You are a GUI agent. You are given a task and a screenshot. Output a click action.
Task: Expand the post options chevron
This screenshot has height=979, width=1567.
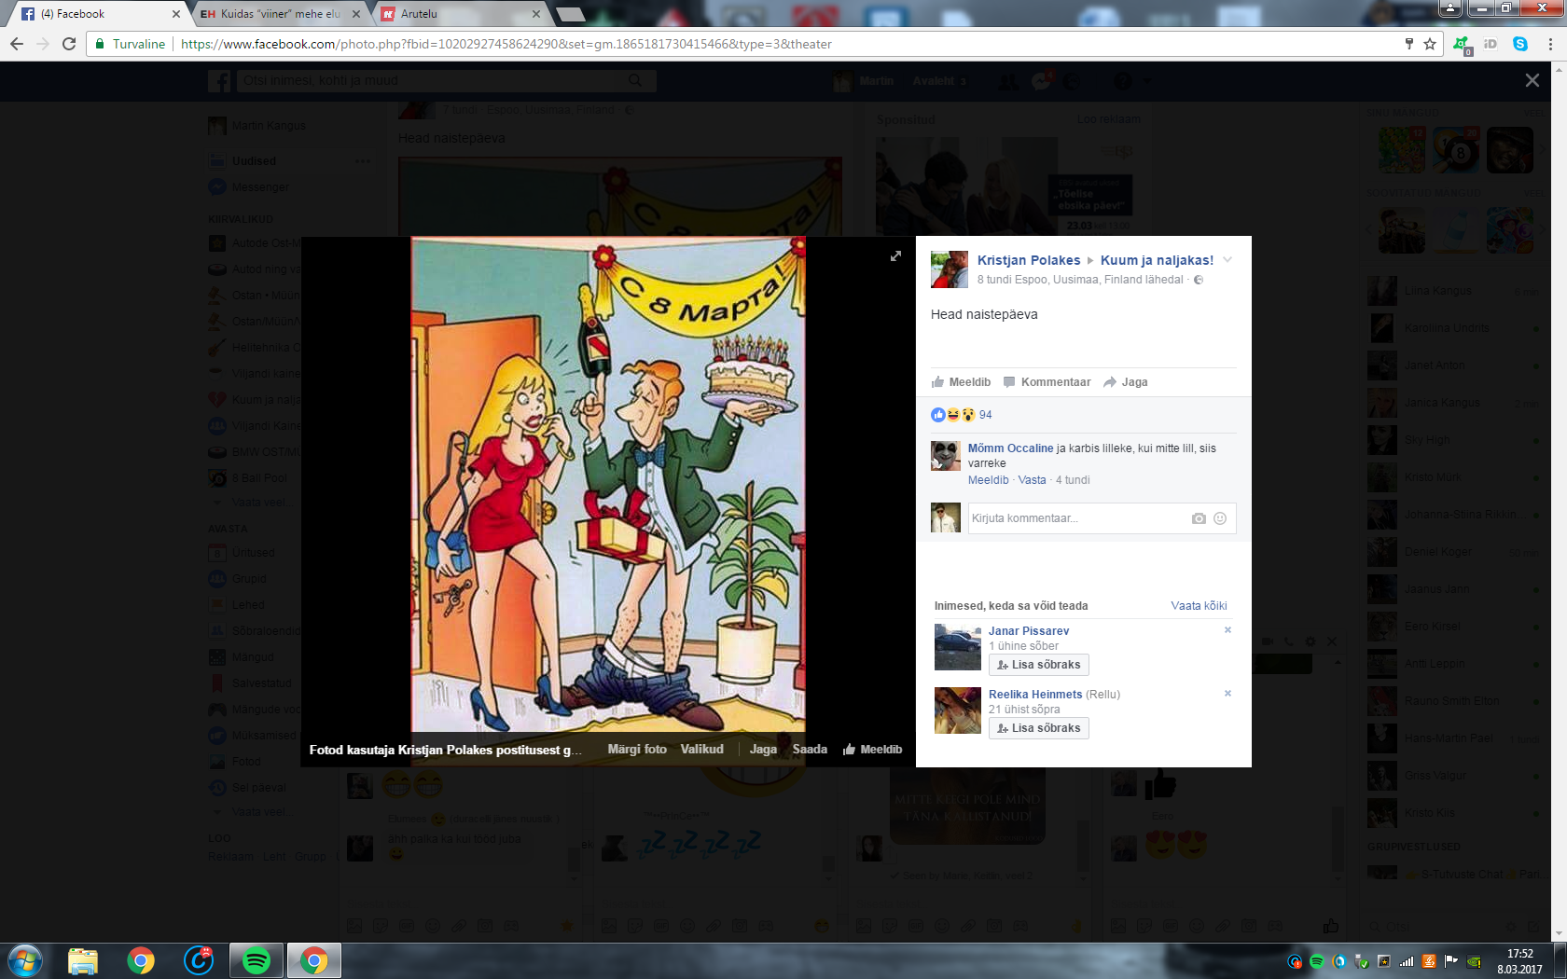pyautogui.click(x=1227, y=260)
